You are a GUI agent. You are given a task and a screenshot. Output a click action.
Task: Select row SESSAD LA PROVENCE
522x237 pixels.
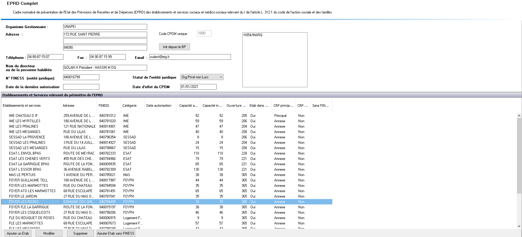click(167, 137)
